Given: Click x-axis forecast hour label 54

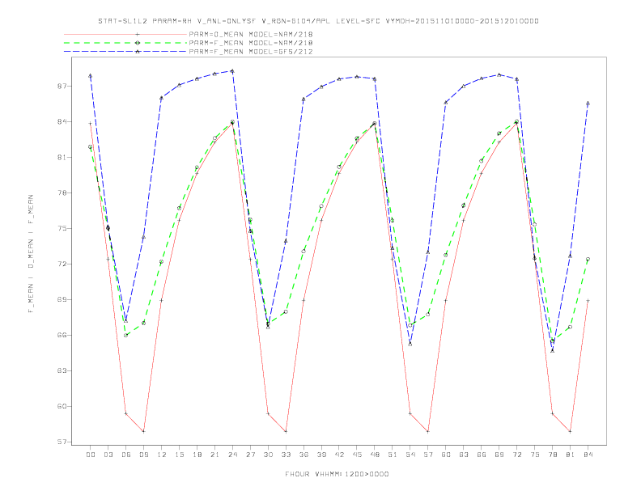Looking at the screenshot, I should pyautogui.click(x=410, y=455).
